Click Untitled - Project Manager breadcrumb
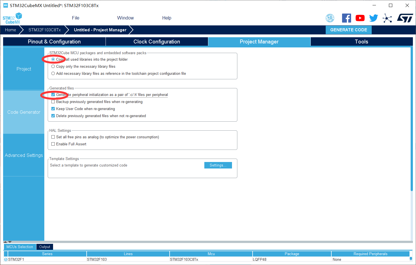This screenshot has width=416, height=265. coord(100,30)
